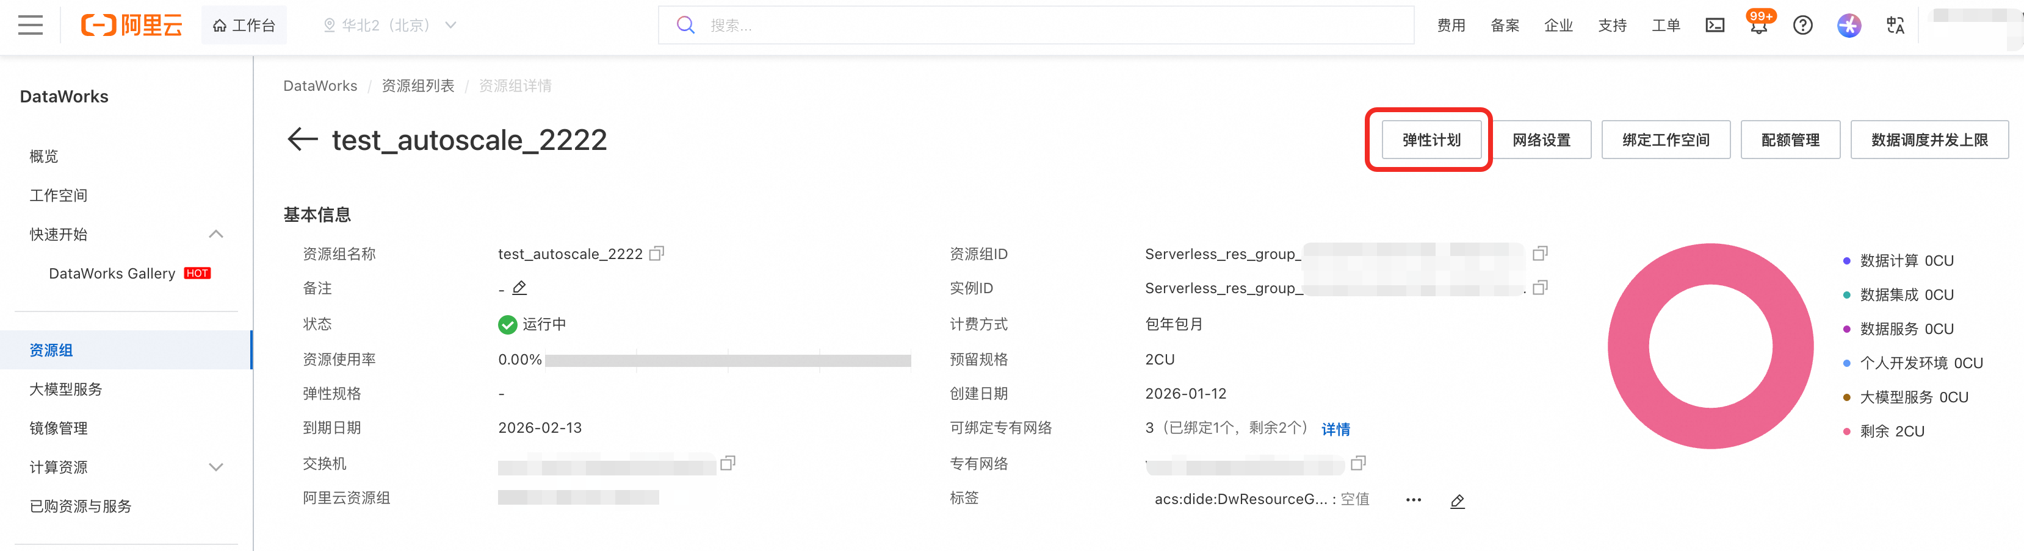Open the 详情 link for 可绑定专有网络
Image resolution: width=2024 pixels, height=551 pixels.
pos(1335,428)
